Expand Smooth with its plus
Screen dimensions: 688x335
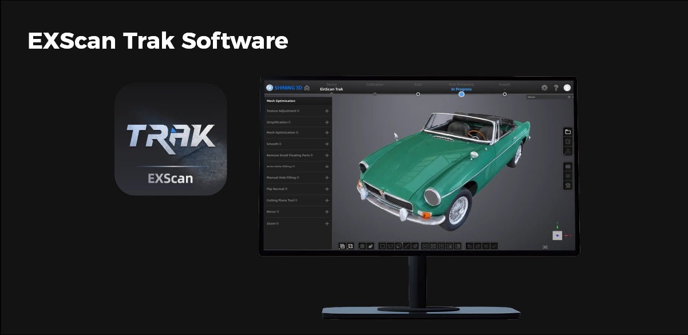tap(327, 144)
